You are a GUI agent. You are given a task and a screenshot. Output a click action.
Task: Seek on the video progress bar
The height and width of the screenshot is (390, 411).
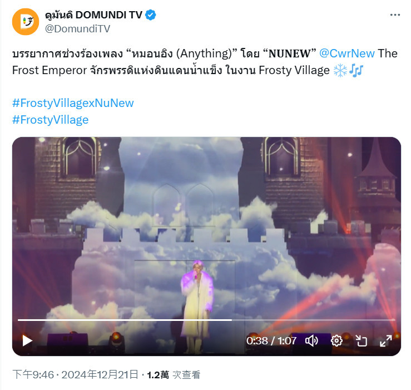206,320
